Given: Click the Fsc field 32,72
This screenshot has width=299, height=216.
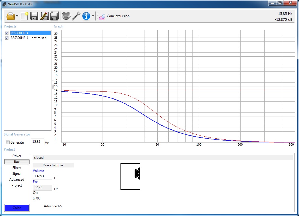Looking at the screenshot, I should coord(42,187).
